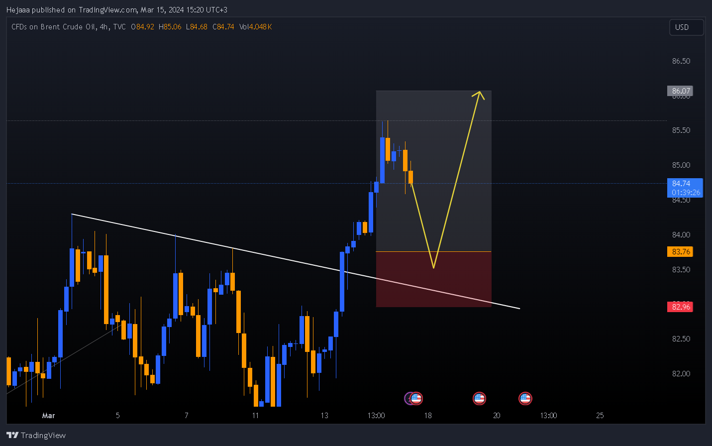Select the orange 83.76 entry price label
The image size is (712, 446).
pos(680,251)
